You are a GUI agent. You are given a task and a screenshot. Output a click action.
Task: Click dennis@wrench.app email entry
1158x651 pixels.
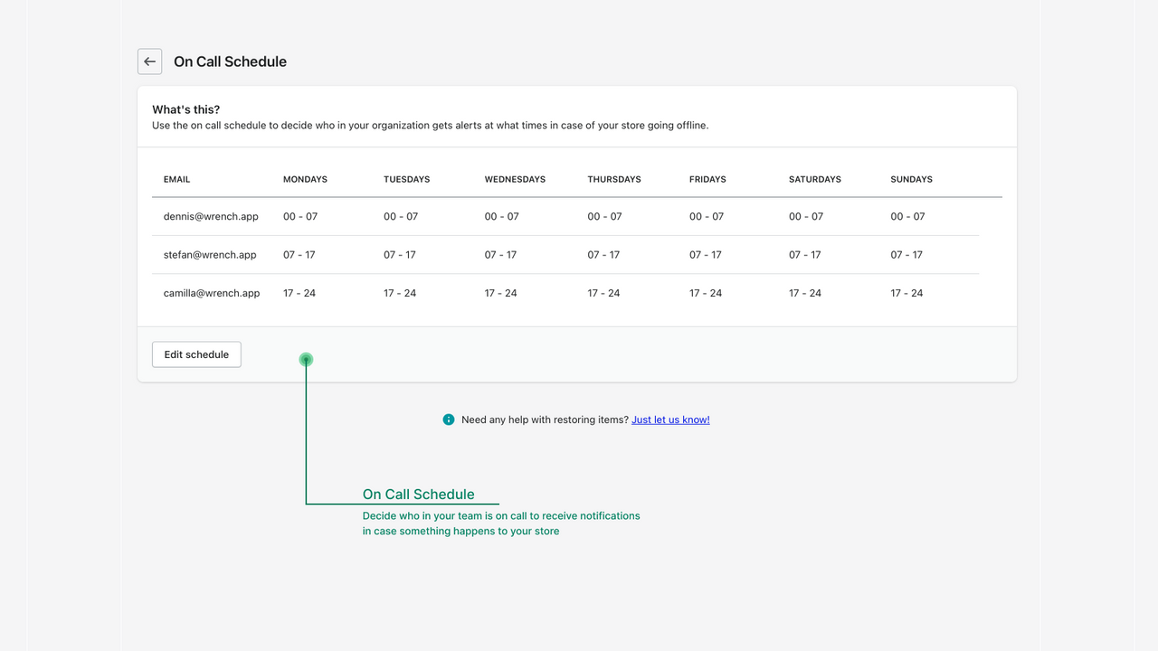click(x=210, y=216)
